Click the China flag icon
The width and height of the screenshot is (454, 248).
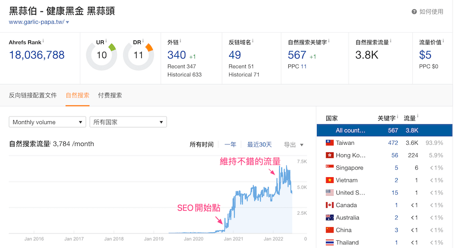pos(330,230)
